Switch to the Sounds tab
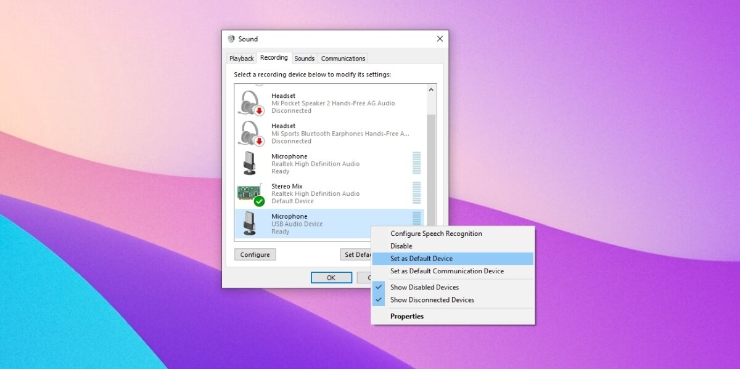 pos(304,58)
